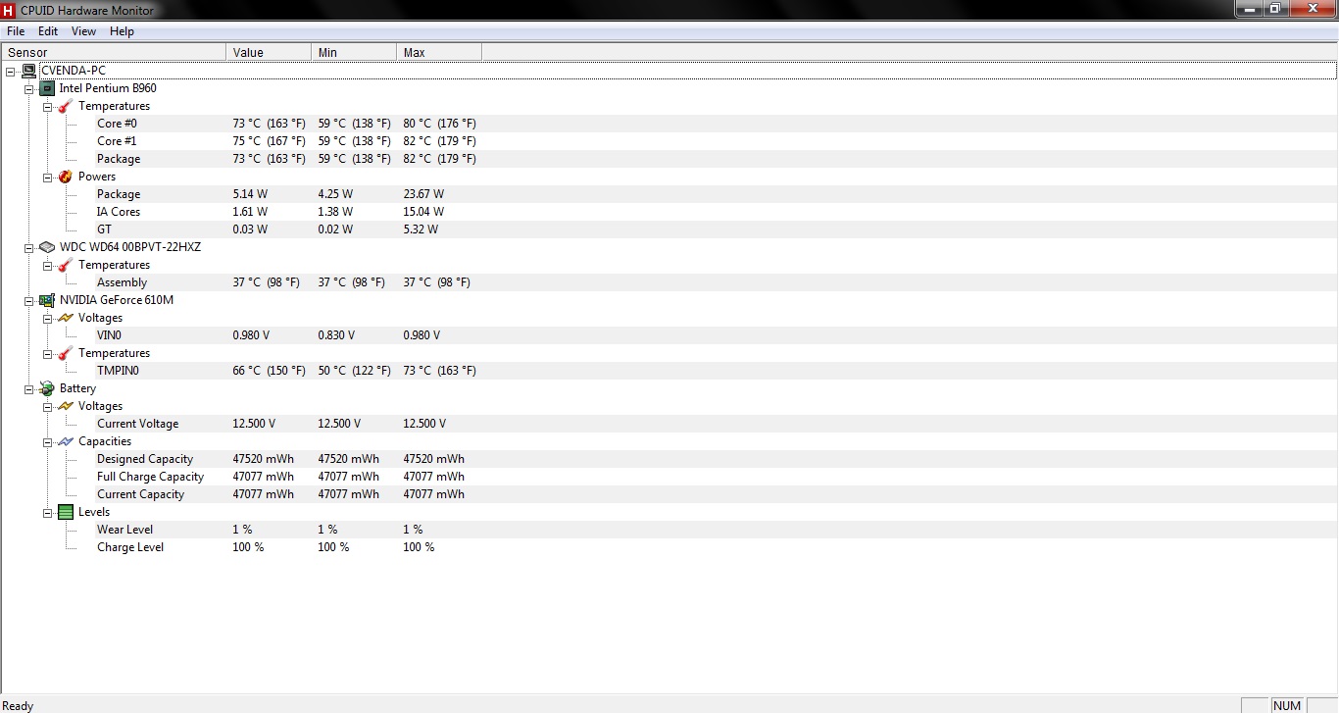The height and width of the screenshot is (713, 1339).
Task: Click the processor chip icon for Intel Pentium B960
Action: point(47,88)
